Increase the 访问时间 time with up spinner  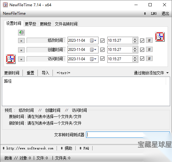pos(135,57)
